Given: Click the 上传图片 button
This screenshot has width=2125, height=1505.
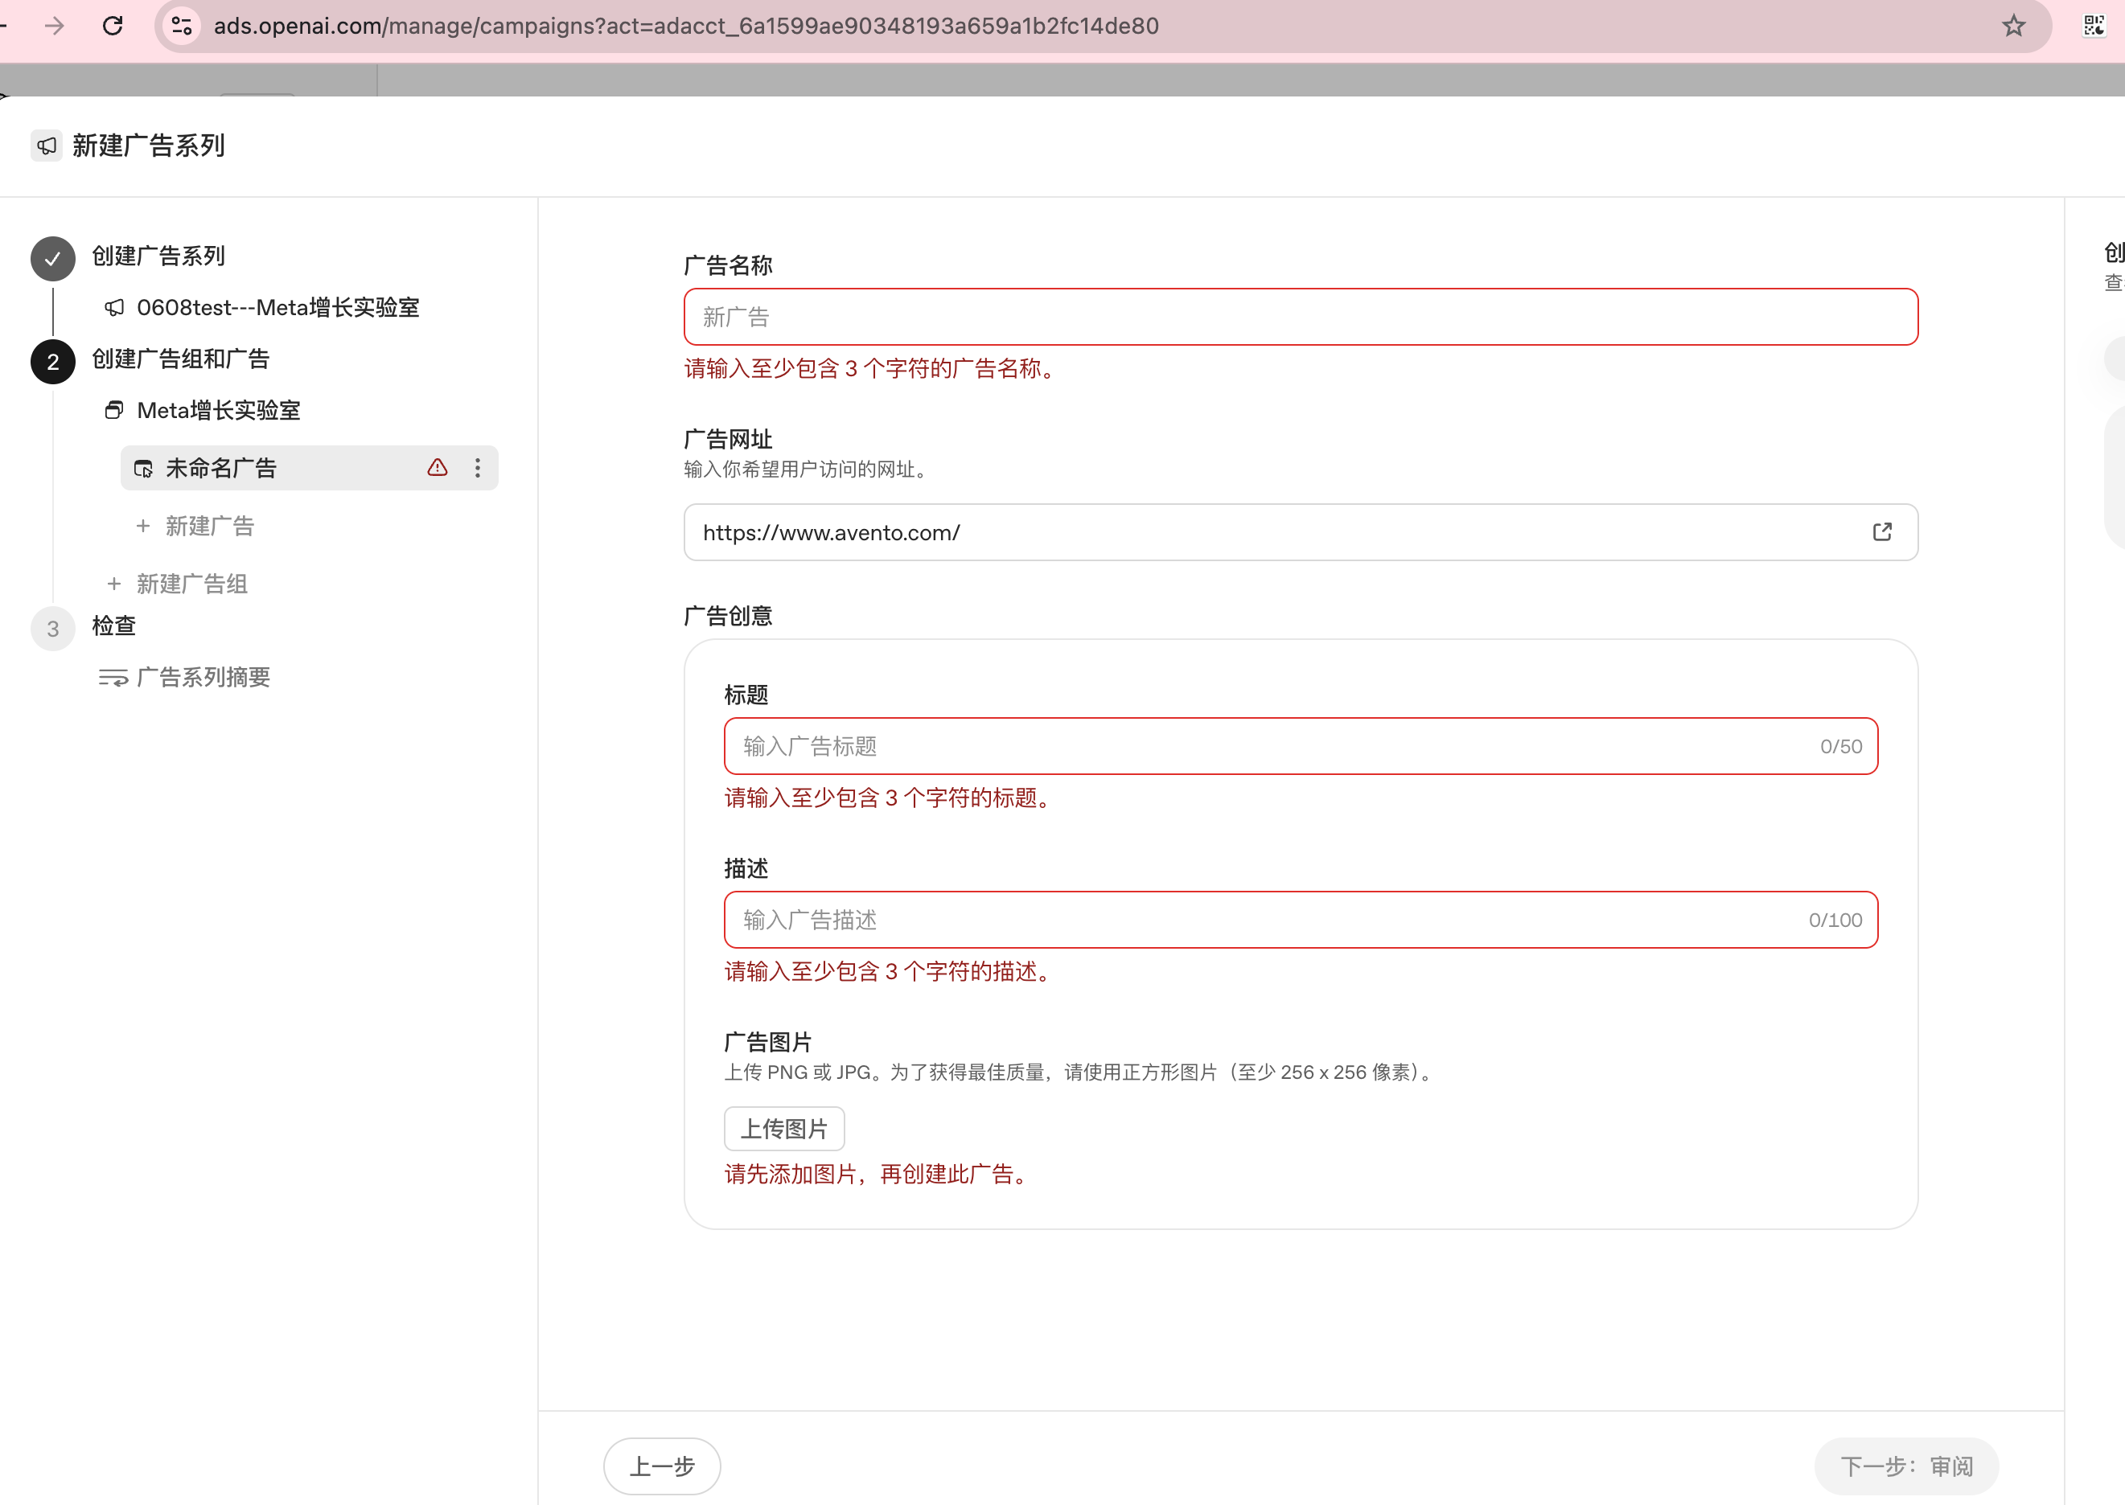Looking at the screenshot, I should (x=783, y=1129).
